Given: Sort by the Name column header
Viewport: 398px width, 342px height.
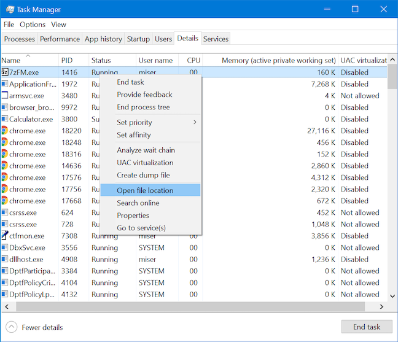Looking at the screenshot, I should 29,60.
